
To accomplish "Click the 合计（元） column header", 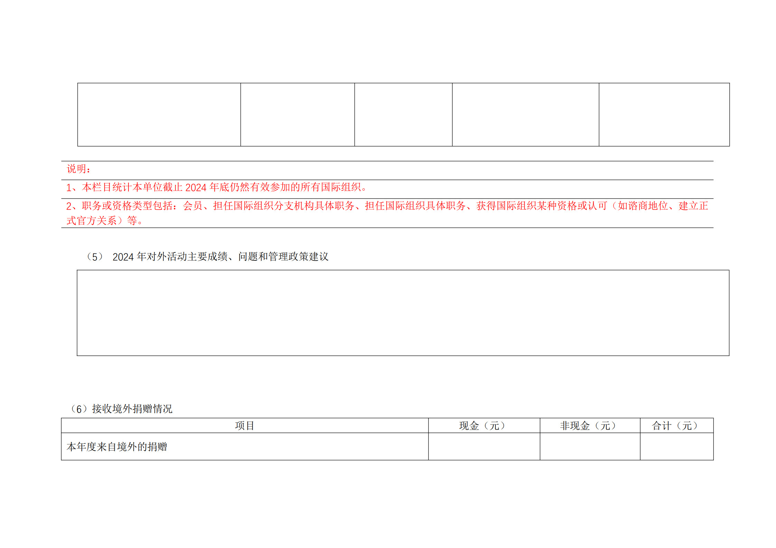I will click(676, 425).
